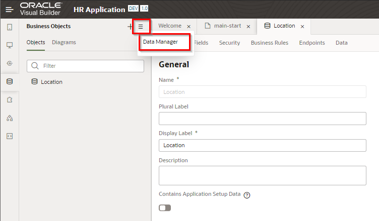
Task: Show help for Contains Application Setup Data
Action: coord(247,195)
